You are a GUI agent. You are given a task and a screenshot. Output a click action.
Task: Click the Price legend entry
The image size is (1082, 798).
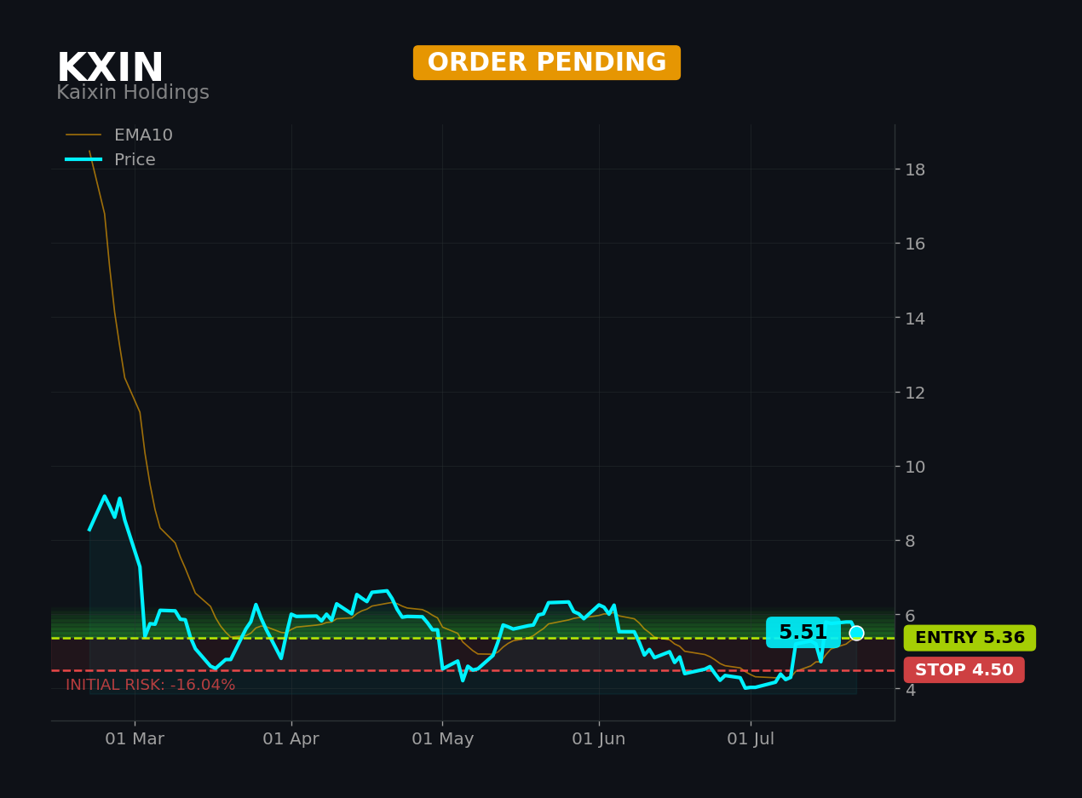coord(111,160)
